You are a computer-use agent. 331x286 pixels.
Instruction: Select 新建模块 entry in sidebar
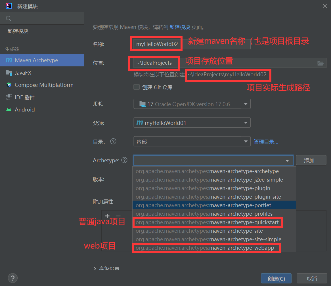coord(42,31)
